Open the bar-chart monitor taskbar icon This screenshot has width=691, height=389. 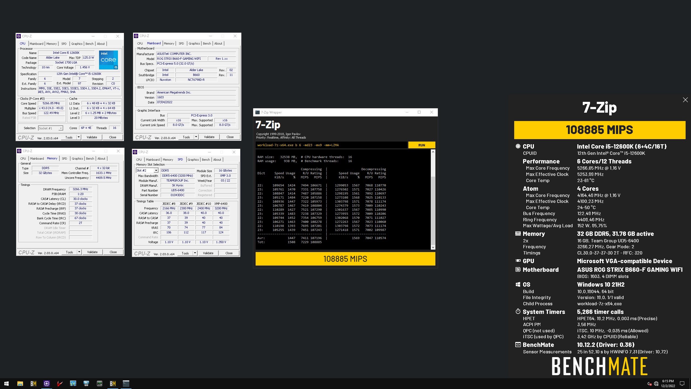coord(73,383)
